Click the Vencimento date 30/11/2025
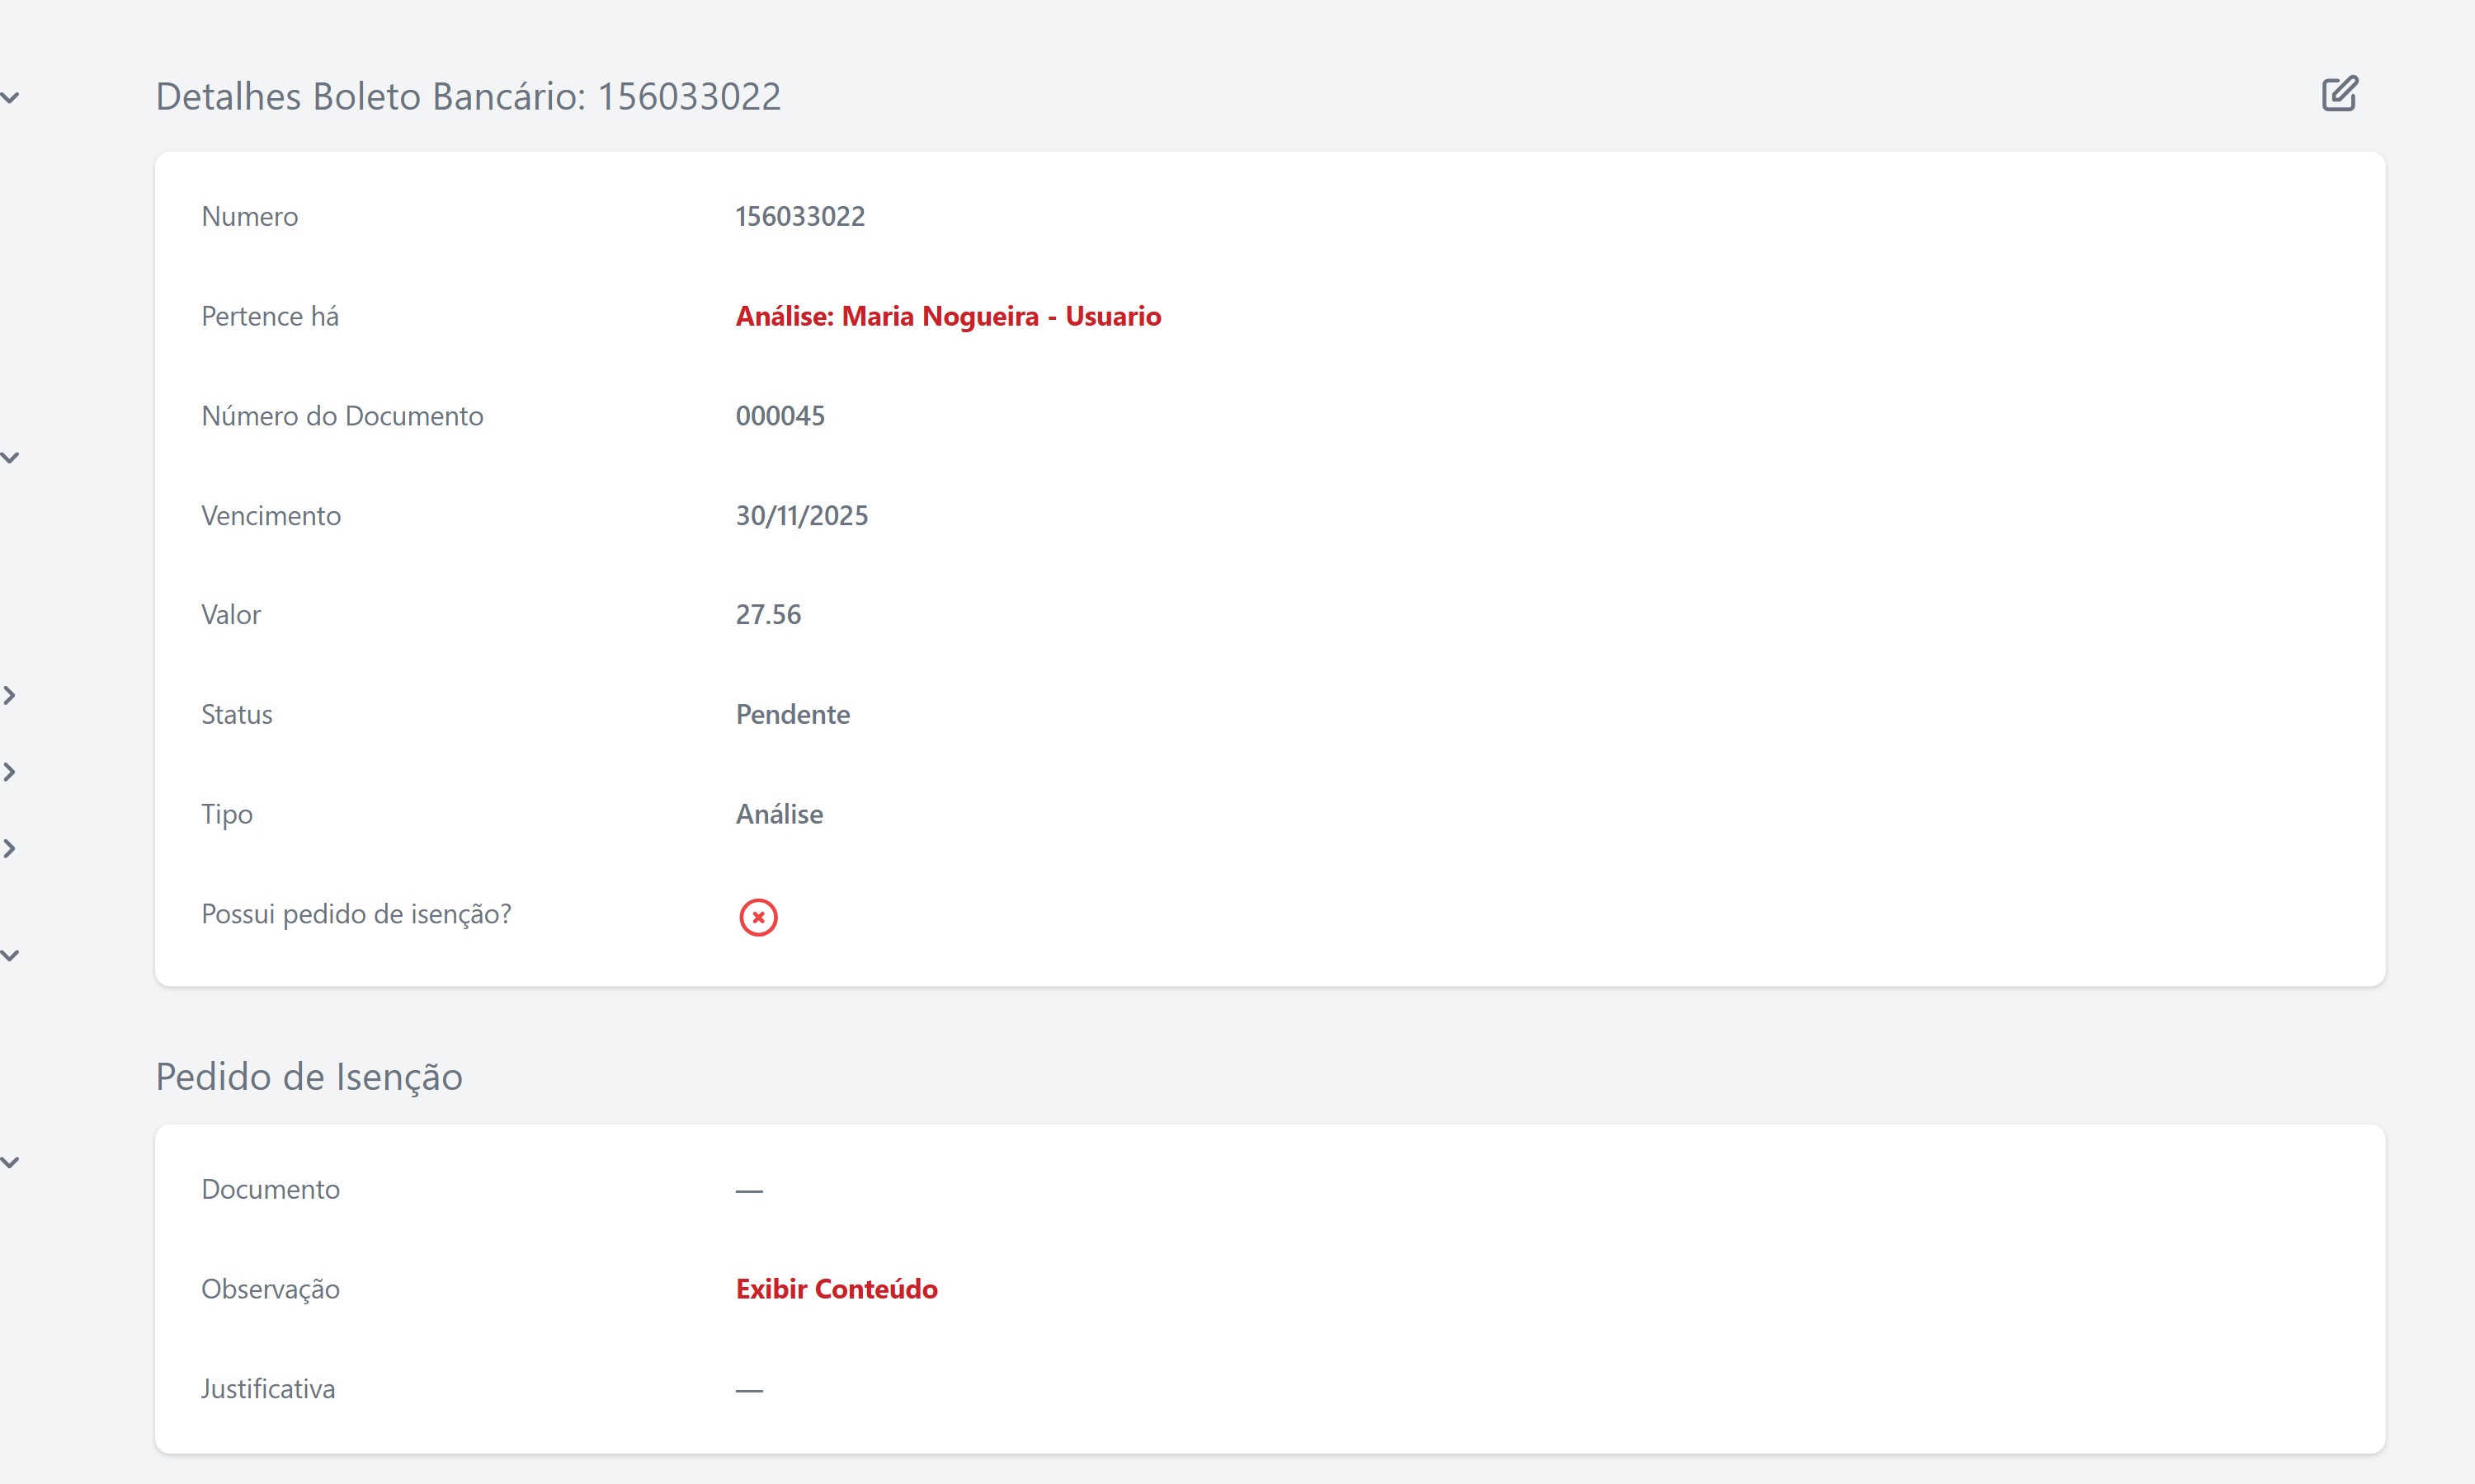The image size is (2475, 1484). click(x=801, y=516)
